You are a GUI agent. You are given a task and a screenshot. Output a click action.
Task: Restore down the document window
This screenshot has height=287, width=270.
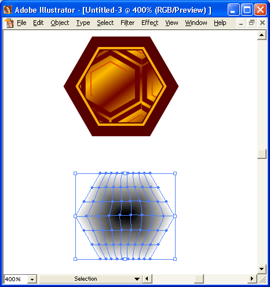[x=251, y=23]
